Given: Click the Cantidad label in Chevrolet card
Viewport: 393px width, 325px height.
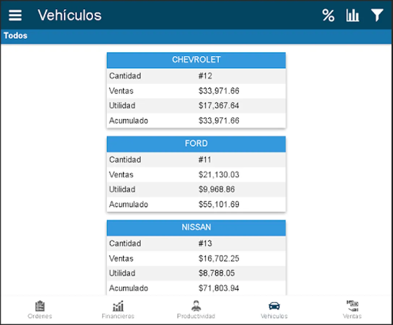Looking at the screenshot, I should click(x=125, y=76).
